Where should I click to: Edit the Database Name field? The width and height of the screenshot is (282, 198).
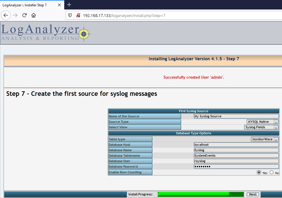point(236,150)
